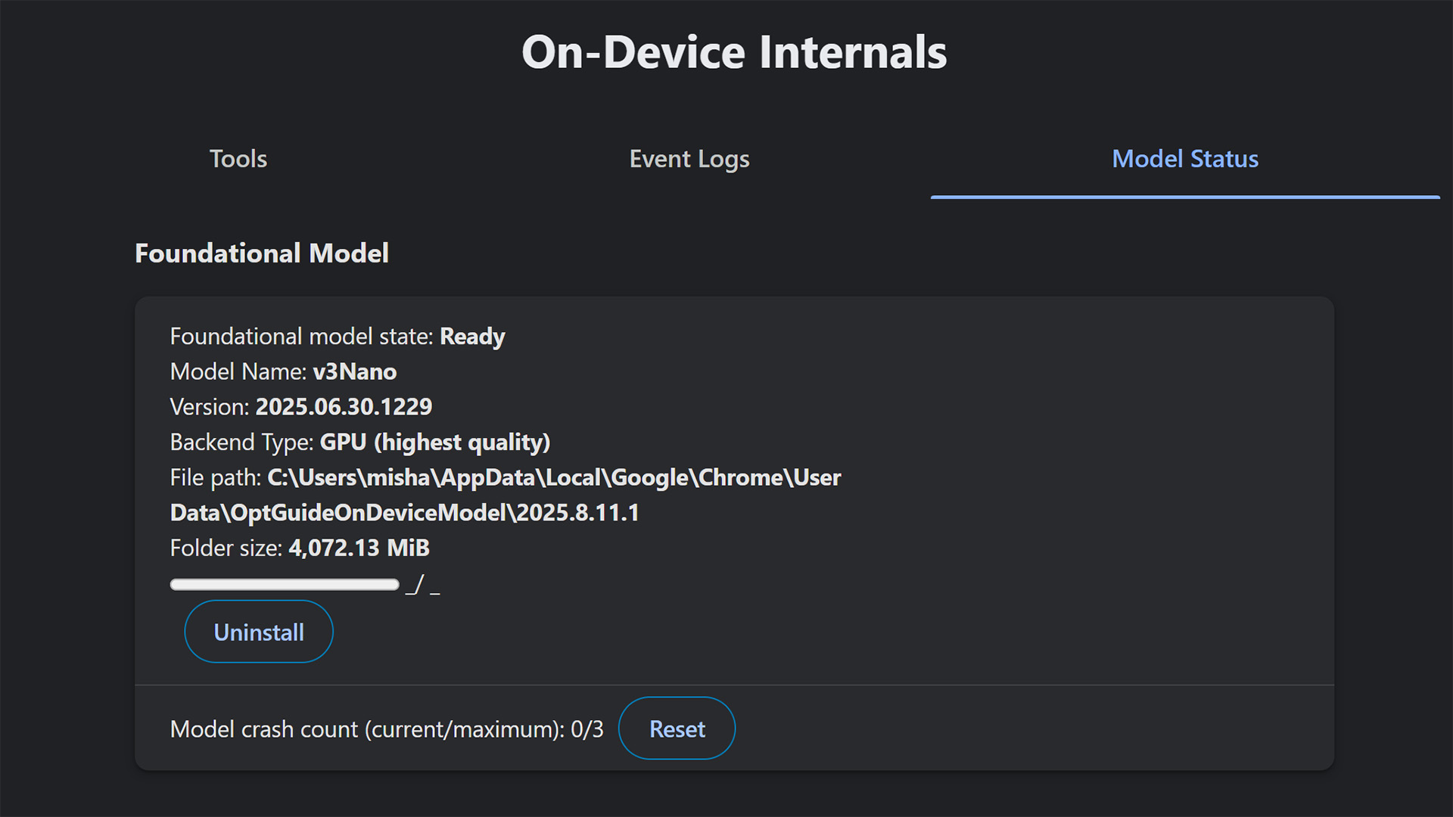Click the progress indicator text beside the bar

[x=422, y=585]
